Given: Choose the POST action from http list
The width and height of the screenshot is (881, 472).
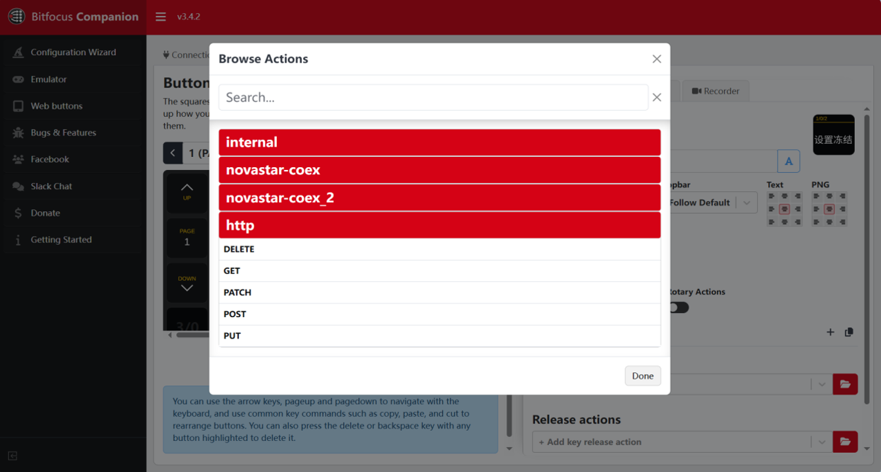Looking at the screenshot, I should 439,314.
